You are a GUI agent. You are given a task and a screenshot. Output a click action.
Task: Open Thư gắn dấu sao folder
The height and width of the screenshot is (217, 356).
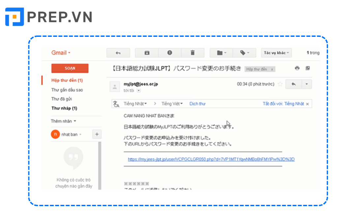click(x=67, y=90)
